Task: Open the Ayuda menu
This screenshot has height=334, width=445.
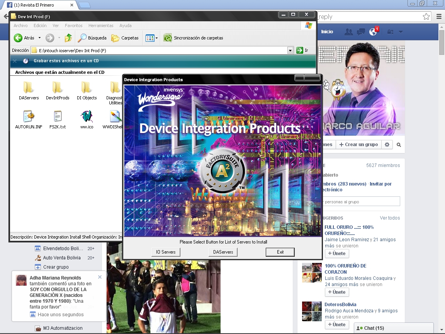Action: click(126, 26)
